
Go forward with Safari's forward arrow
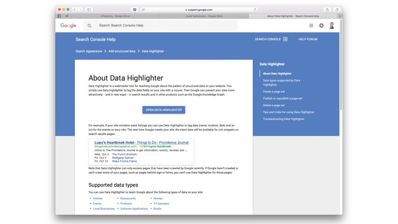80,10
